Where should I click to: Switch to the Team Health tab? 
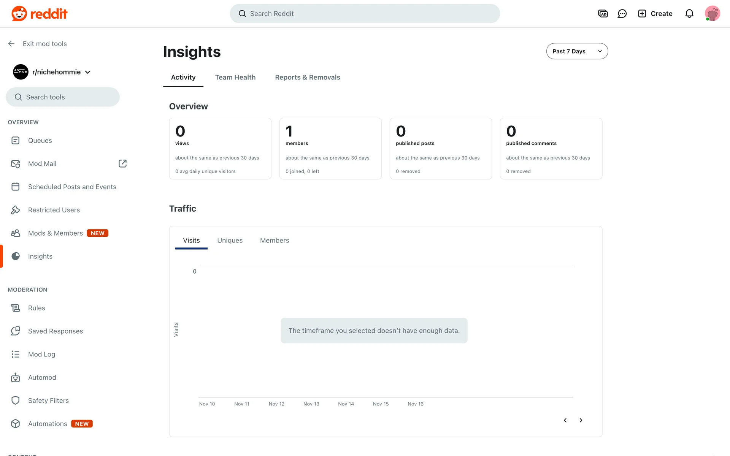(235, 77)
